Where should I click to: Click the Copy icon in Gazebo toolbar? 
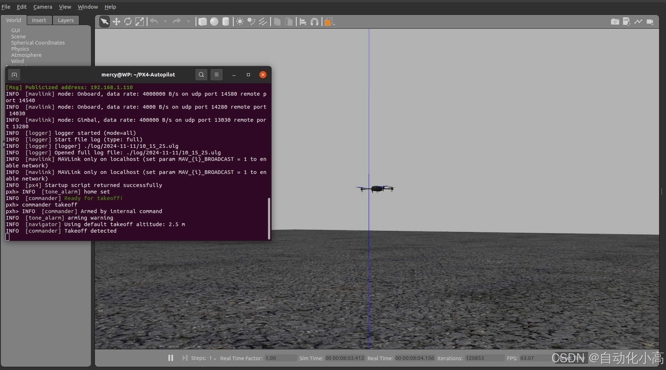click(277, 22)
